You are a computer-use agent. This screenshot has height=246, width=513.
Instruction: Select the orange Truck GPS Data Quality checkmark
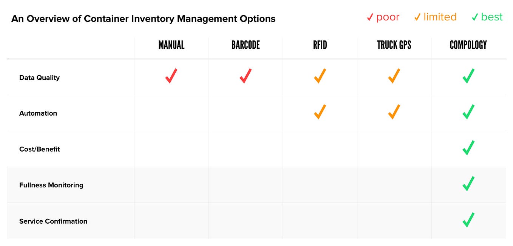coord(394,76)
